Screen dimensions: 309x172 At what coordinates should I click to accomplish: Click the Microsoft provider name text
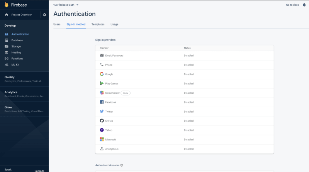(x=110, y=140)
